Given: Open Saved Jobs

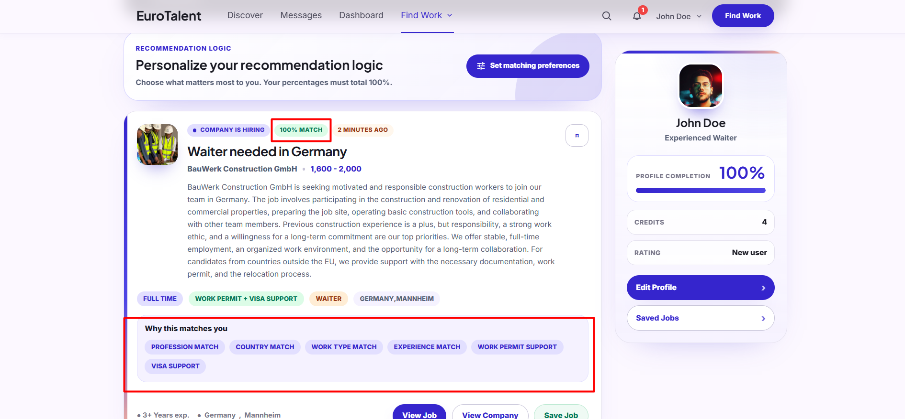Looking at the screenshot, I should click(x=701, y=318).
